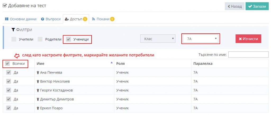Toggle the Родители filter checkbox
This screenshot has height=115, width=271.
[x=40, y=39]
